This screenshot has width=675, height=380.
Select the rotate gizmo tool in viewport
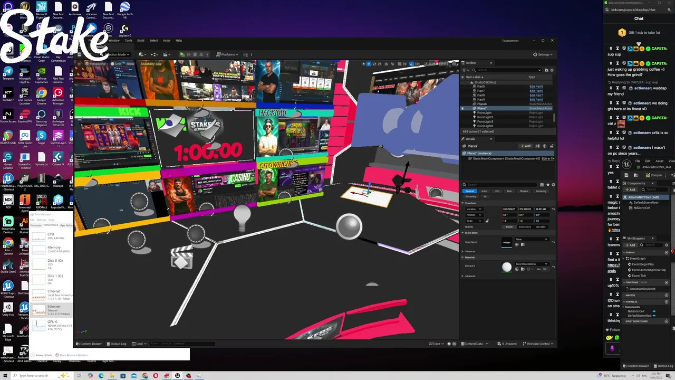click(x=374, y=64)
